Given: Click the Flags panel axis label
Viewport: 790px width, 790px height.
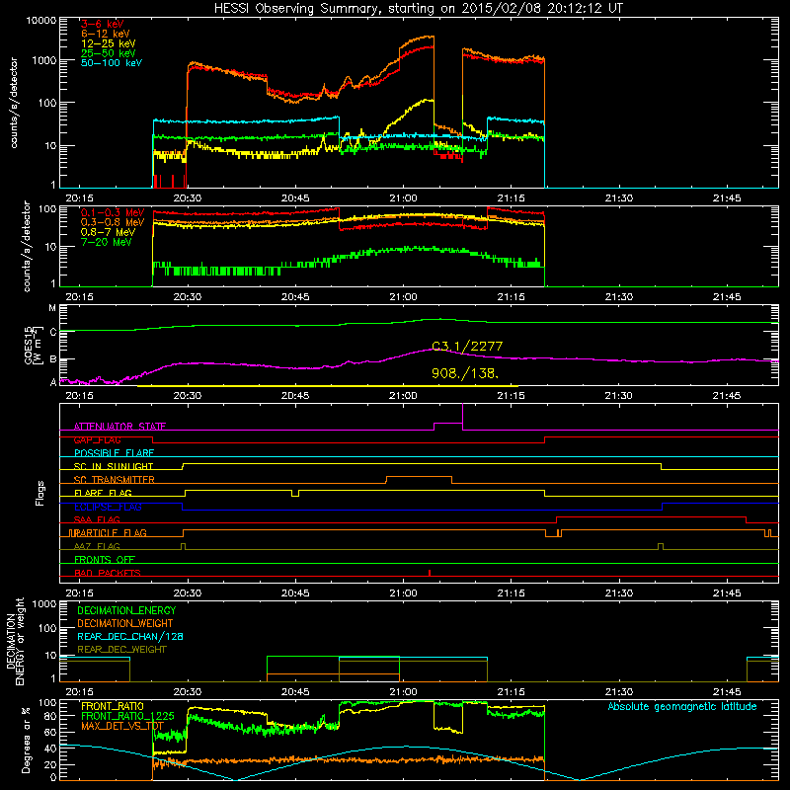Looking at the screenshot, I should click(x=39, y=493).
